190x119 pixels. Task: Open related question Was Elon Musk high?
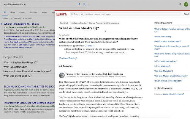164,71
